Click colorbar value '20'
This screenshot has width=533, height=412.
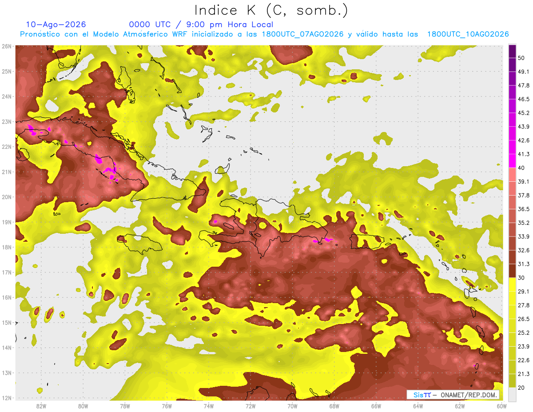click(x=521, y=388)
